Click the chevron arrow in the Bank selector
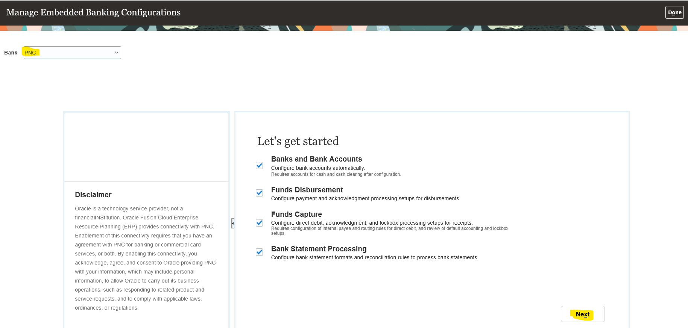Image resolution: width=688 pixels, height=328 pixels. coord(117,53)
